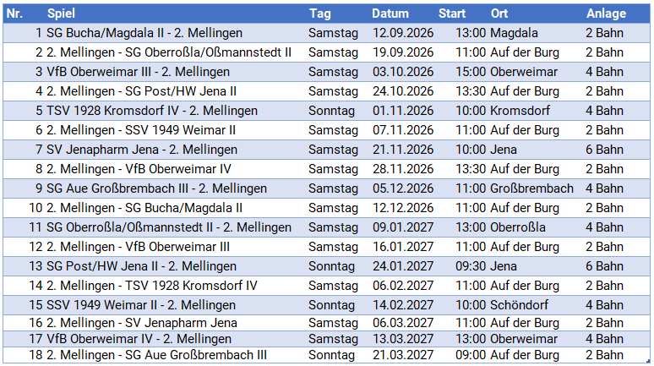
Task: Click the Tag column header
Action: pos(320,14)
